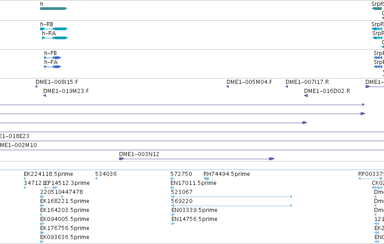Select the EN14756.5prime arrow marker
The height and width of the screenshot is (244, 384).
[x=173, y=224]
